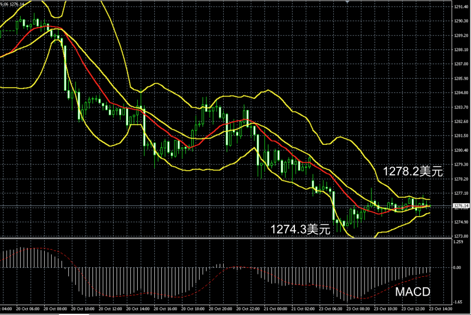The width and height of the screenshot is (471, 315).
Task: Click the 20 Oct 08:00 time label
Action: pos(53,309)
